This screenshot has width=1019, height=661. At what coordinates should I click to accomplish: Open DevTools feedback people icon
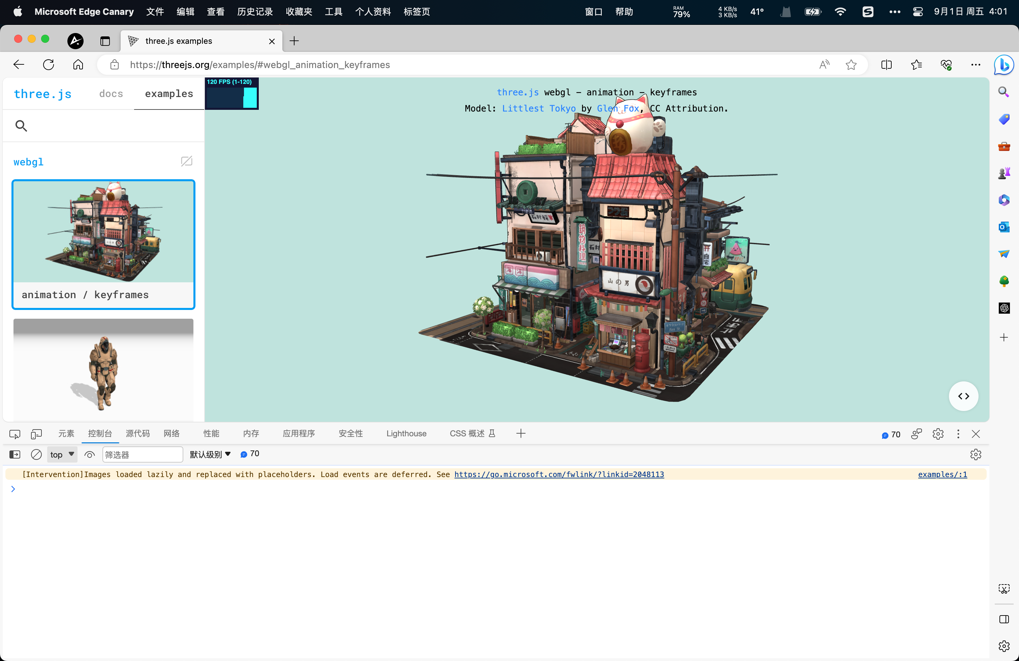(x=916, y=434)
